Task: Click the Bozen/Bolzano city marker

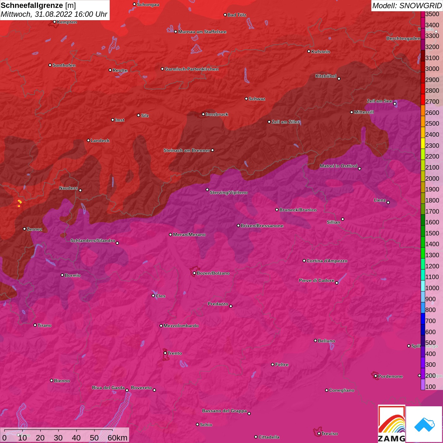Action: click(x=194, y=273)
